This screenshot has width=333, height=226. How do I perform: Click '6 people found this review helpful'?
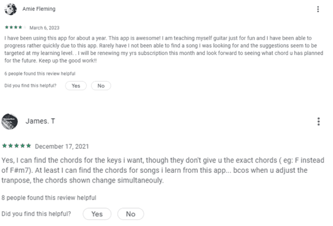click(x=40, y=74)
